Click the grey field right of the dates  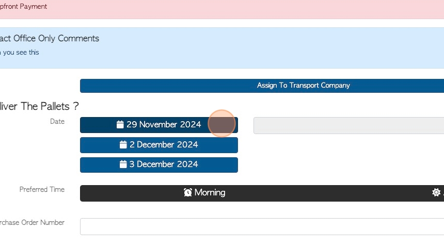point(348,126)
